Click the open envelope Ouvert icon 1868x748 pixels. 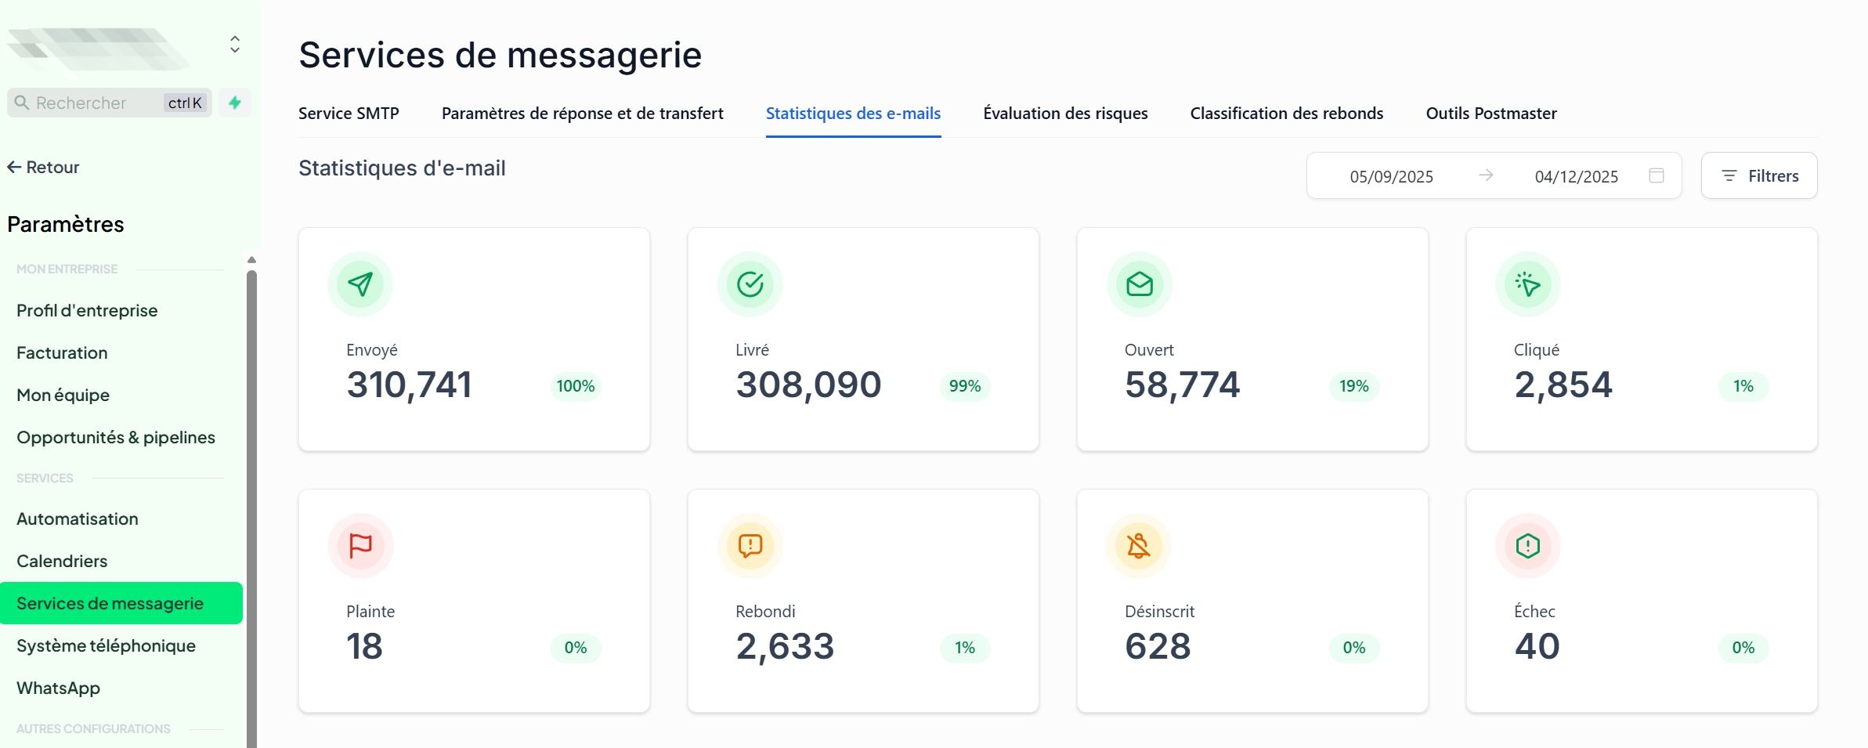pyautogui.click(x=1139, y=284)
